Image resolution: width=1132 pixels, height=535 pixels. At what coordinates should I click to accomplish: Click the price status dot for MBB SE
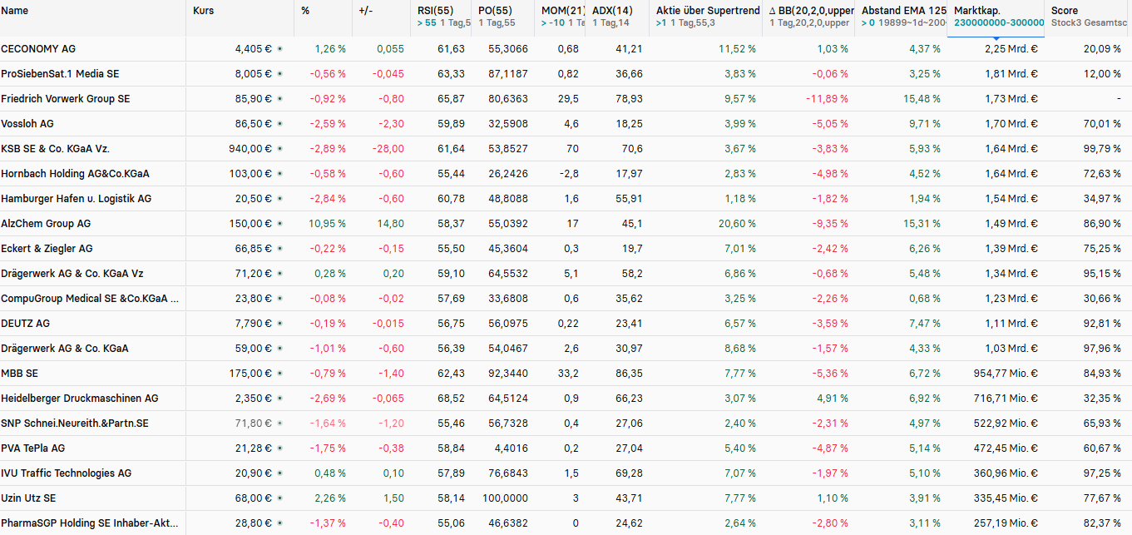[279, 374]
